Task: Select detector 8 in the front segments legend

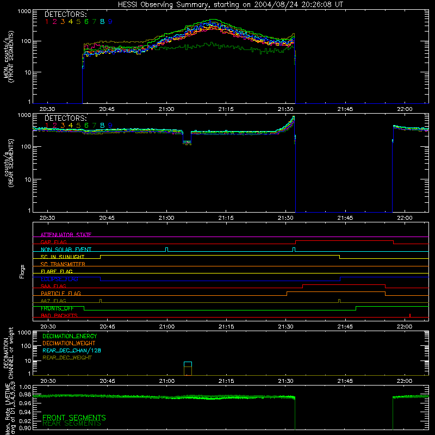Action: click(x=102, y=22)
